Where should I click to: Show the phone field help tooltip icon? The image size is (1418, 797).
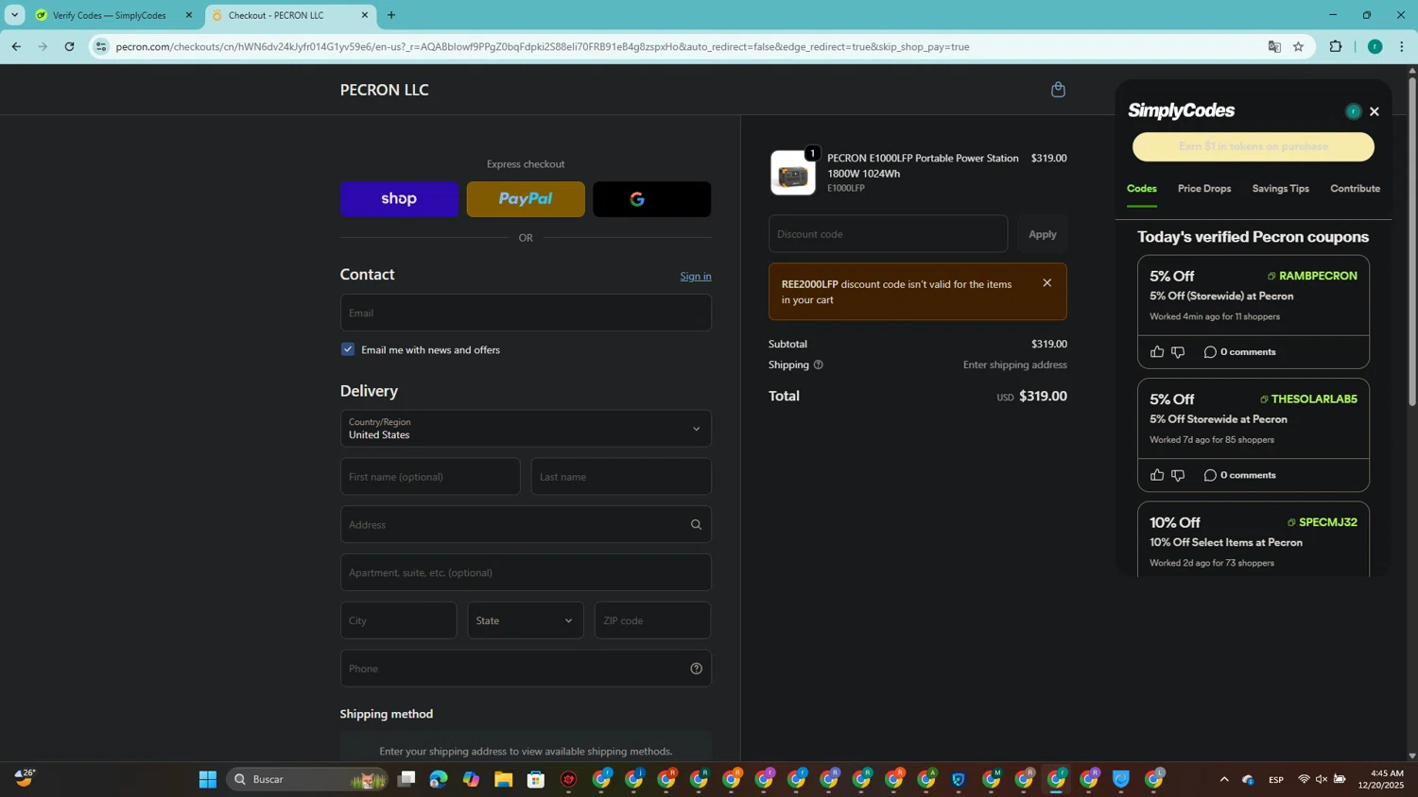click(696, 669)
